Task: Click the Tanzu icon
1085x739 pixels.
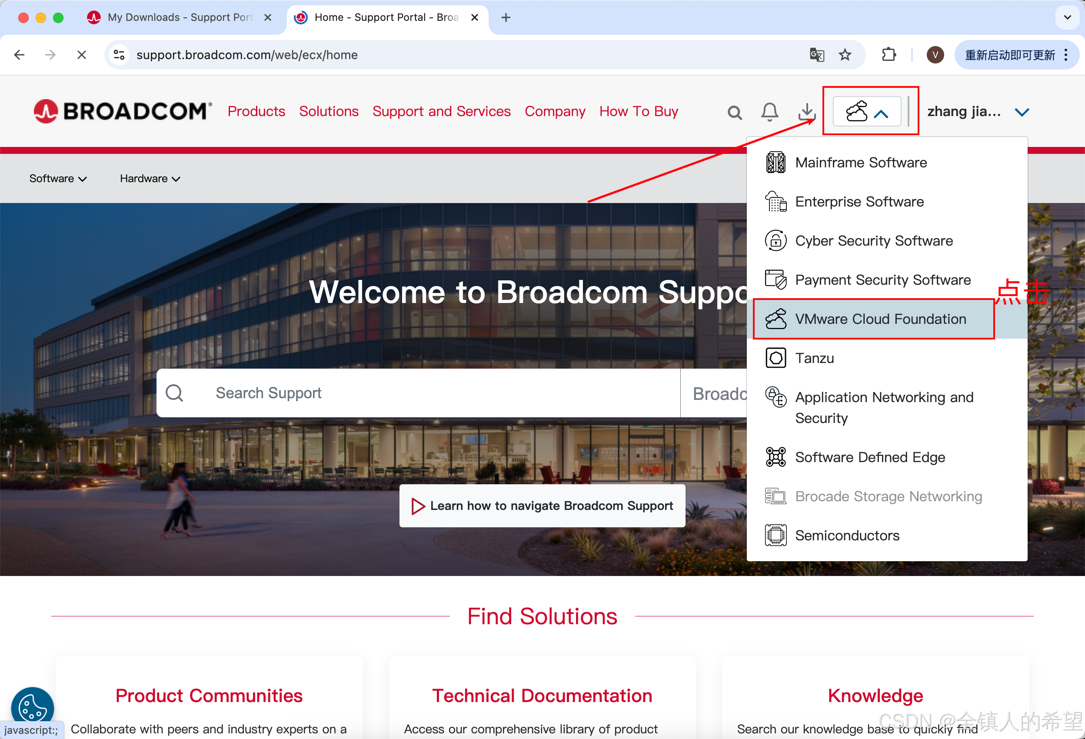Action: [x=775, y=359]
